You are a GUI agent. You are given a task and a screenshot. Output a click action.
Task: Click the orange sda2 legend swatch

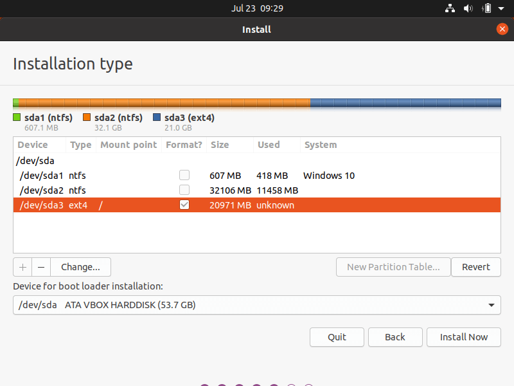(x=87, y=117)
